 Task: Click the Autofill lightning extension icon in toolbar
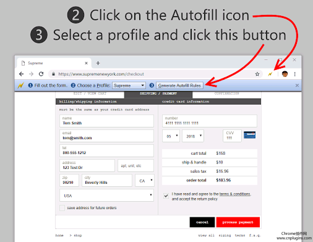(x=270, y=74)
